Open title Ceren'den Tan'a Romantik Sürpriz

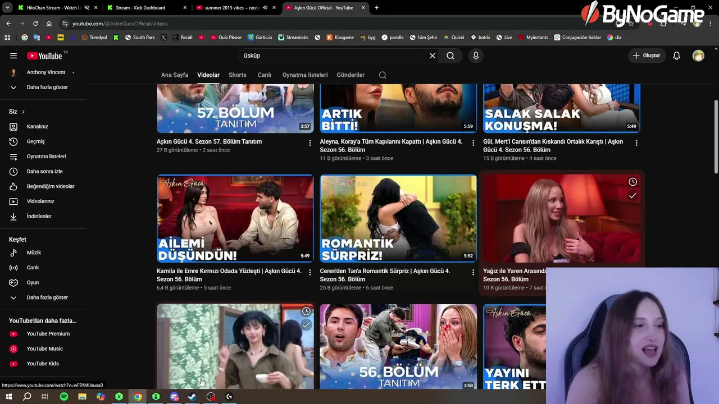point(386,275)
